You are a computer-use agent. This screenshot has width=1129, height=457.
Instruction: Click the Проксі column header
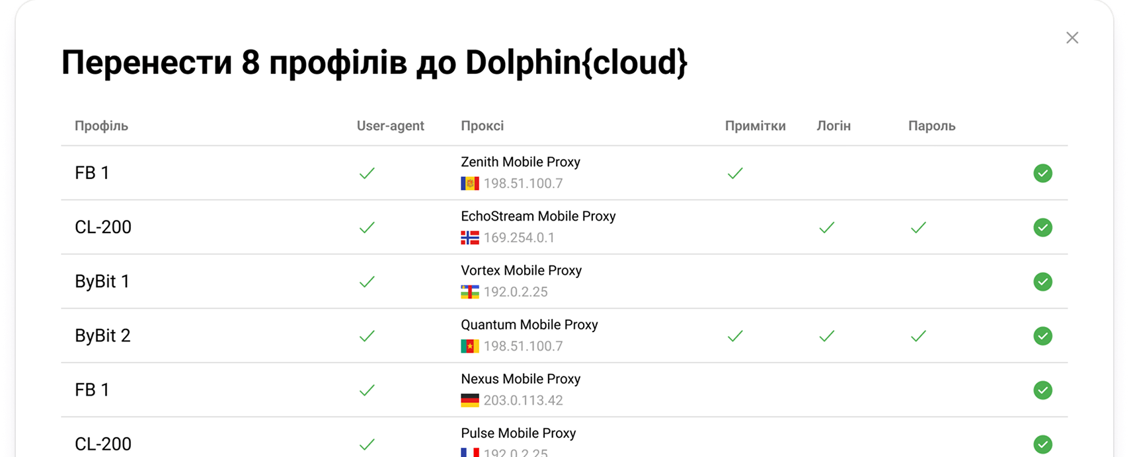[482, 126]
